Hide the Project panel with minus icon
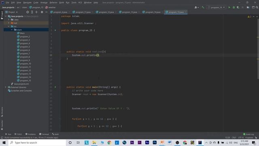Screen dimensions: 259x146 pyautogui.click(x=46, y=12)
